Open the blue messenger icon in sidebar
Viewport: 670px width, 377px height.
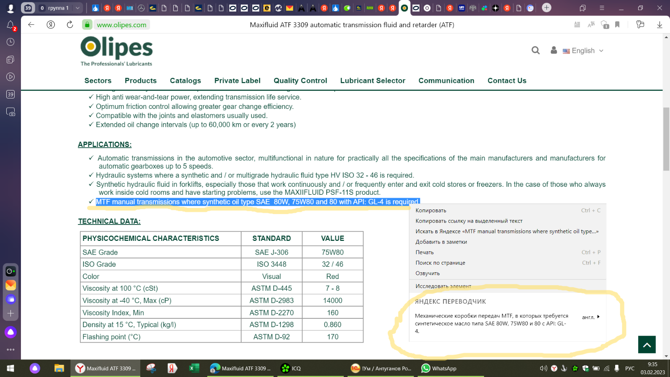pos(10,299)
